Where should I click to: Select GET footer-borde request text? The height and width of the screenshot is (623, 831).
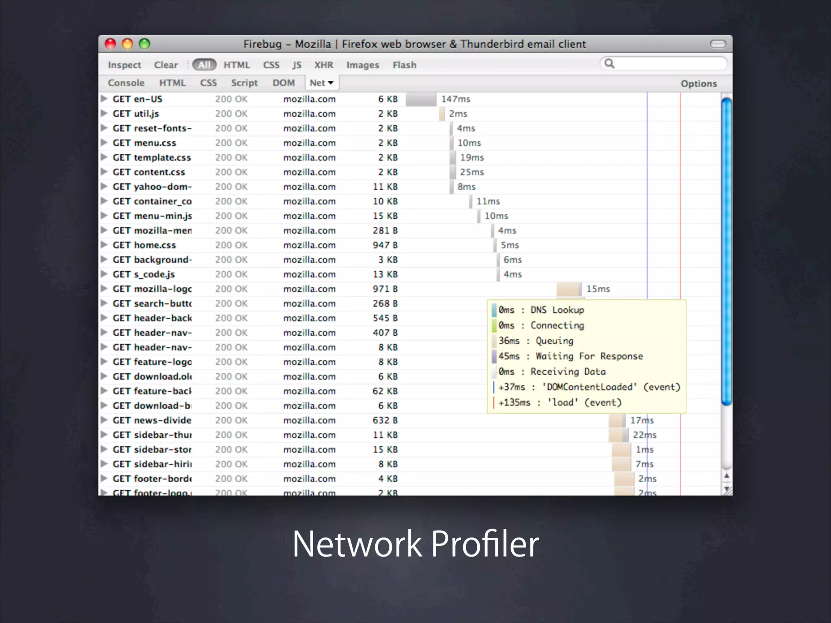pyautogui.click(x=152, y=479)
